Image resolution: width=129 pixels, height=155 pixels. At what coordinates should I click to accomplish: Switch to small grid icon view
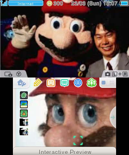pos(112,83)
